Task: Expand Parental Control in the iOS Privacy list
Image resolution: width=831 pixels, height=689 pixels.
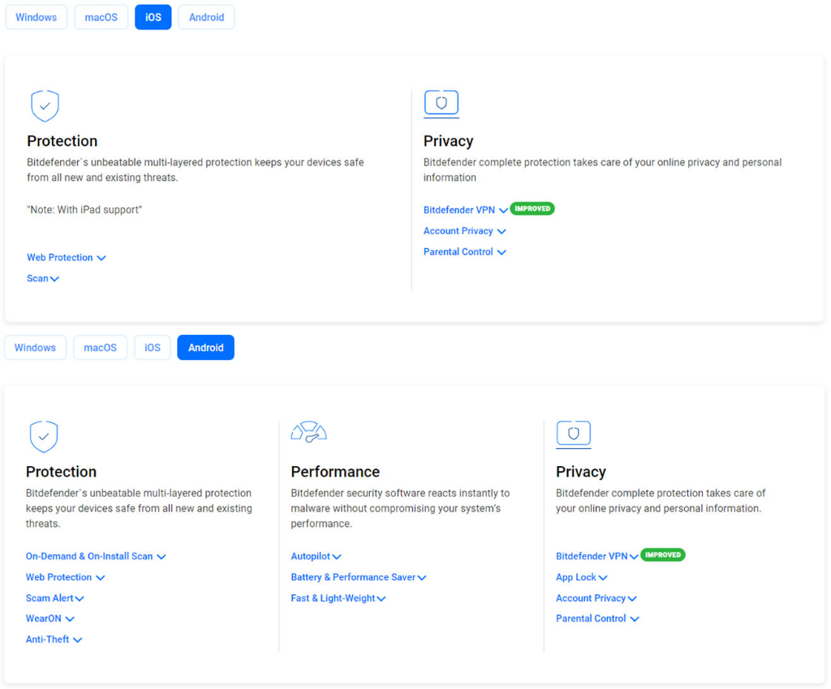Action: click(x=465, y=252)
